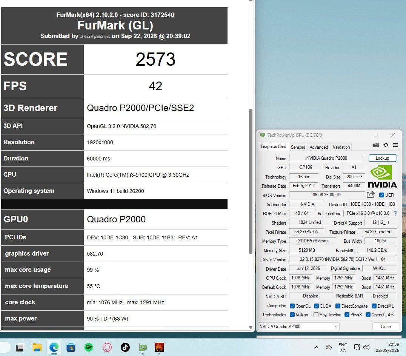Toggle the OpenCL checkbox
Viewport: 406px width, 356px height.
[292, 306]
